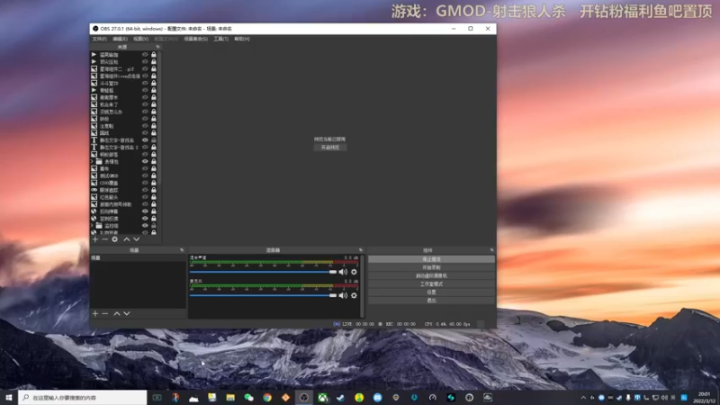
Task: Enable 工作室模式 studio mode
Action: [x=431, y=284]
